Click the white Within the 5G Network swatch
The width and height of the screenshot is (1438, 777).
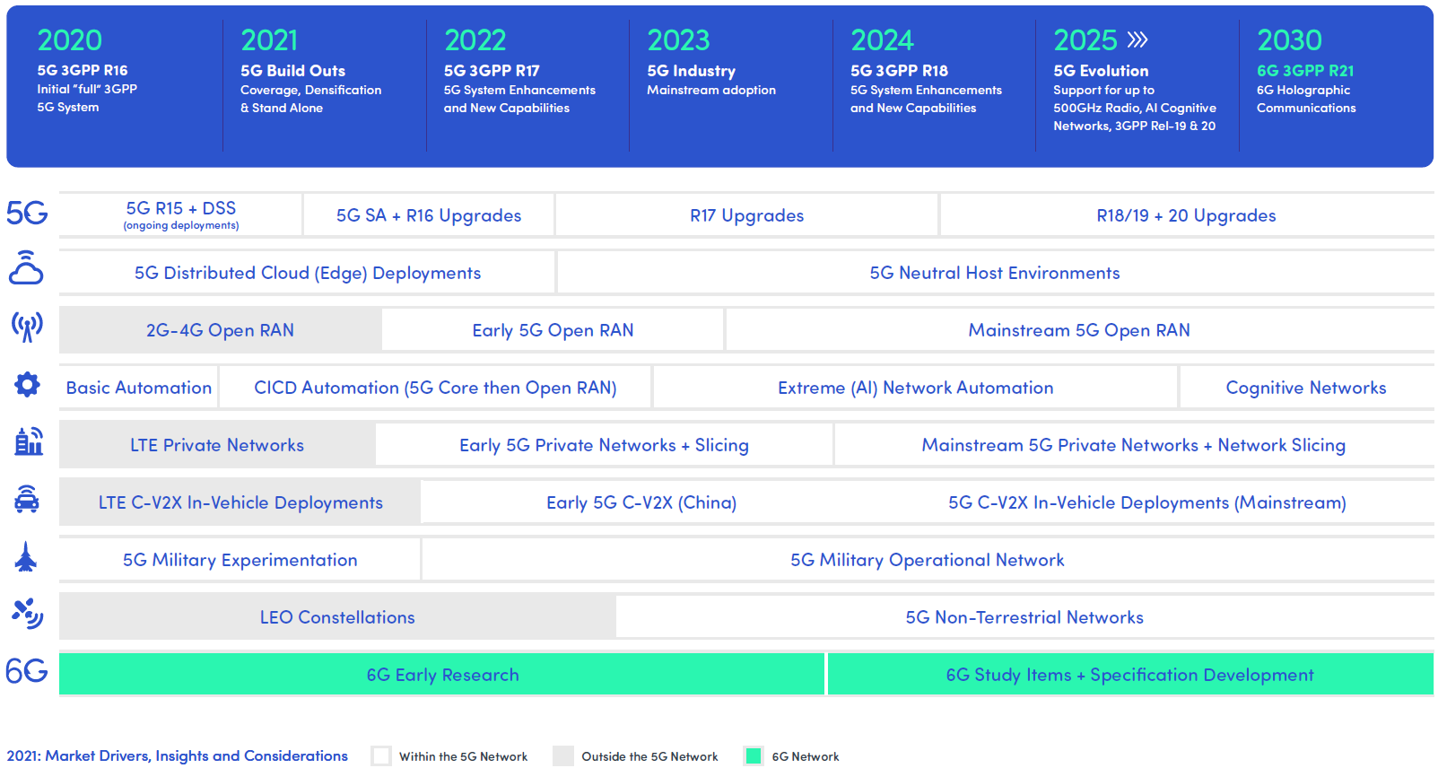[381, 756]
